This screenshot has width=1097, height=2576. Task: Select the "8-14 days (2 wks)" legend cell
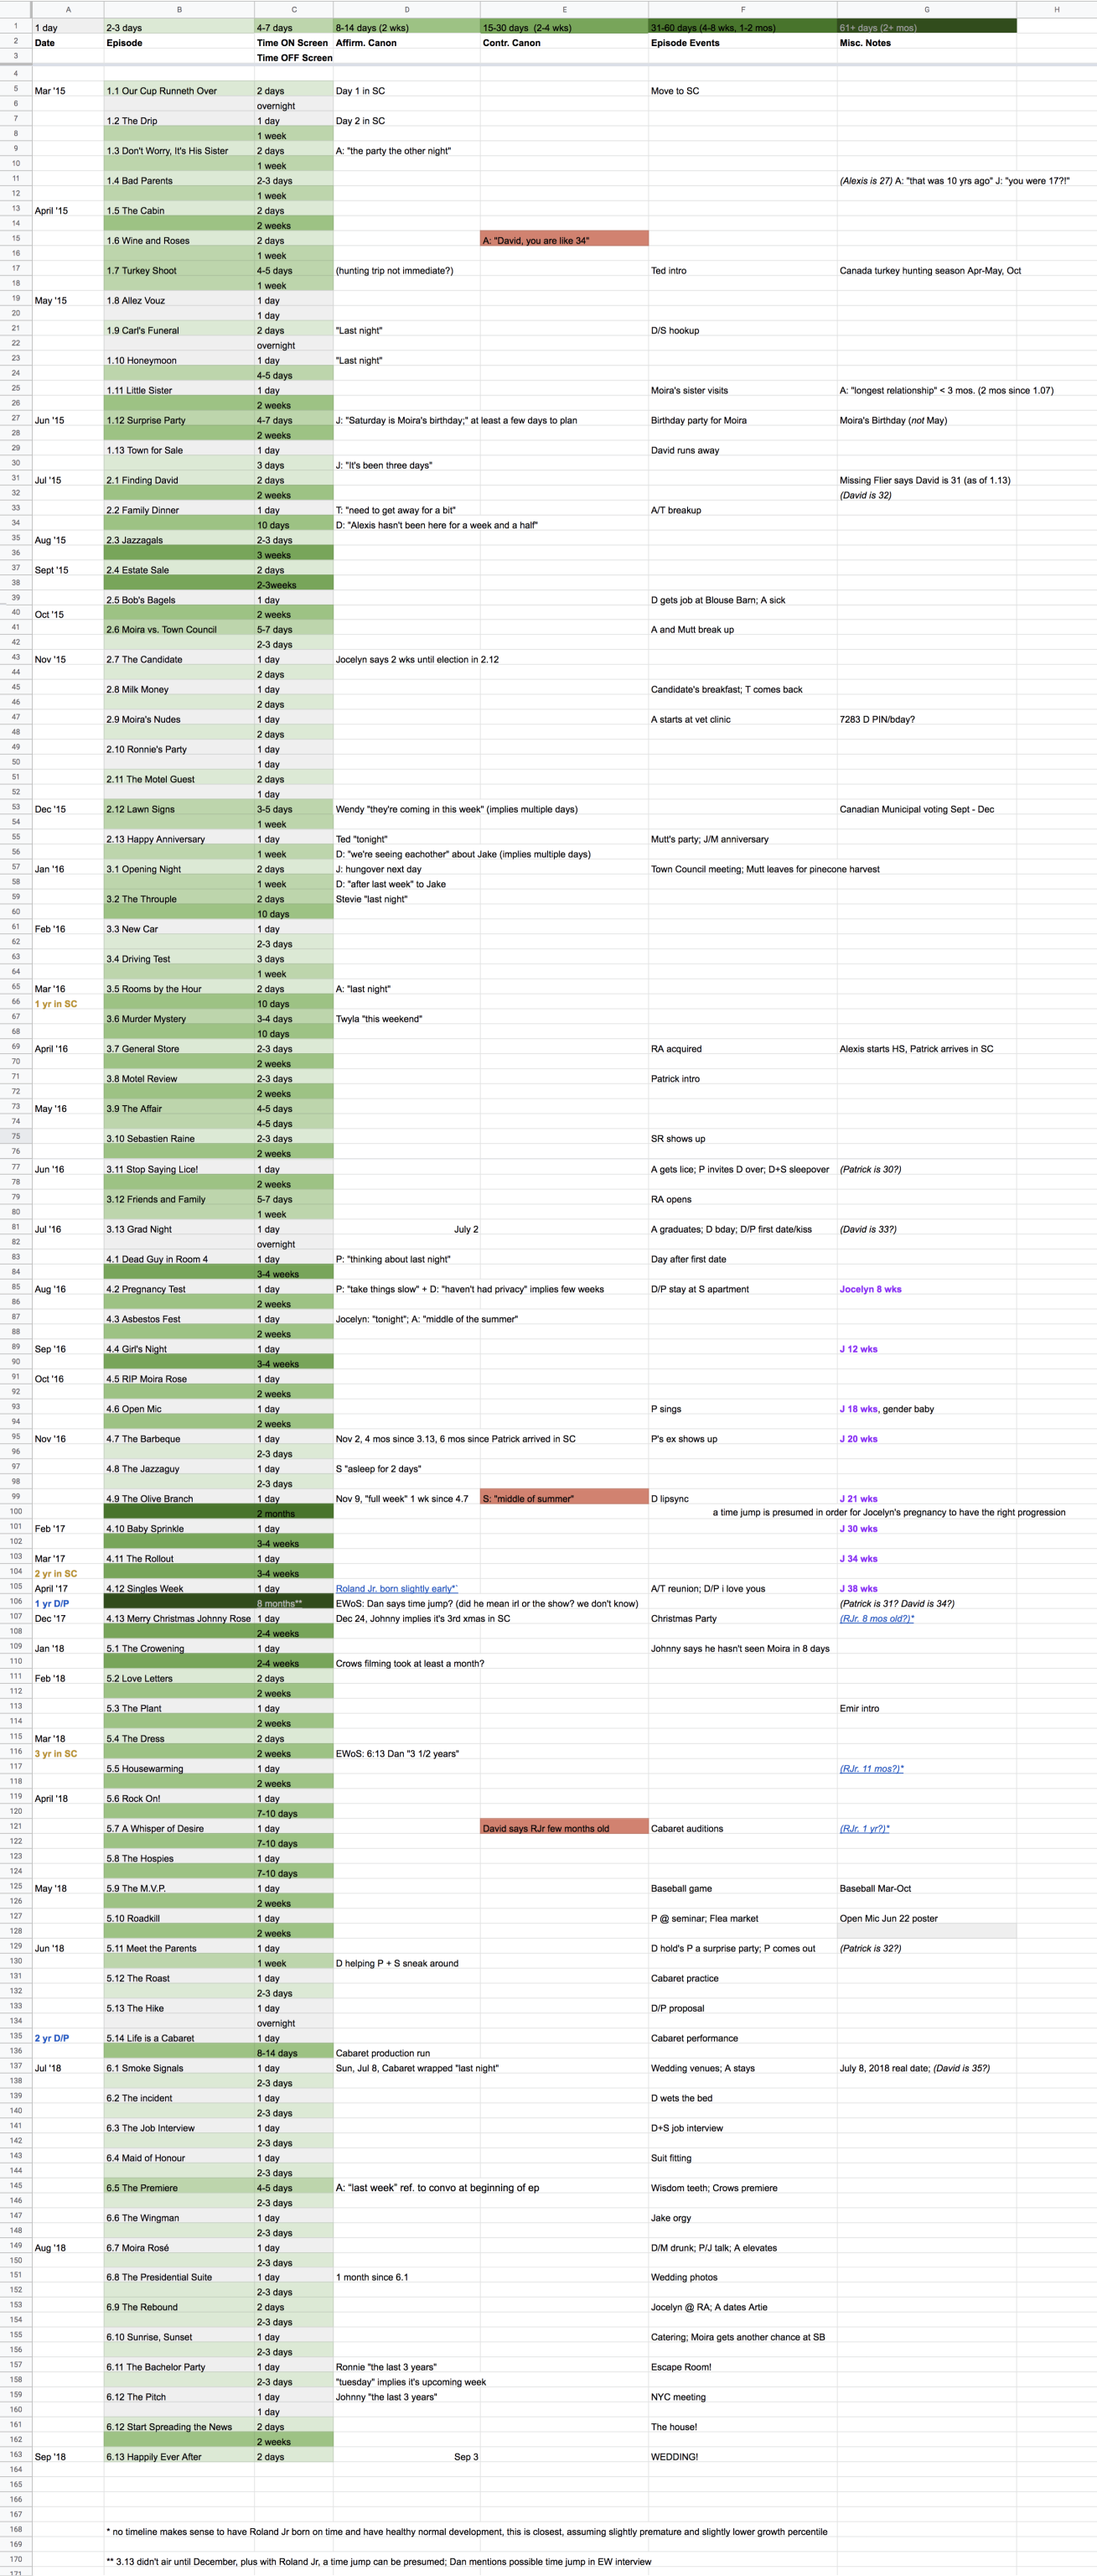(x=406, y=27)
